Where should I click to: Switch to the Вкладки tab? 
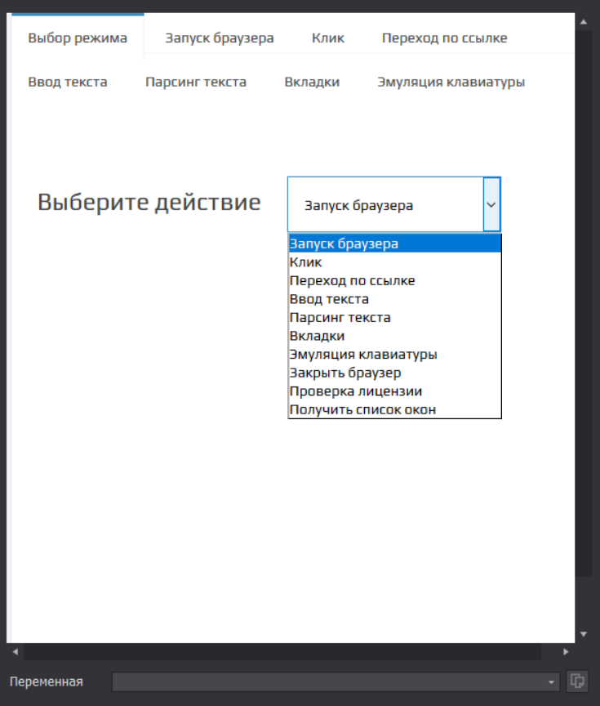[312, 82]
